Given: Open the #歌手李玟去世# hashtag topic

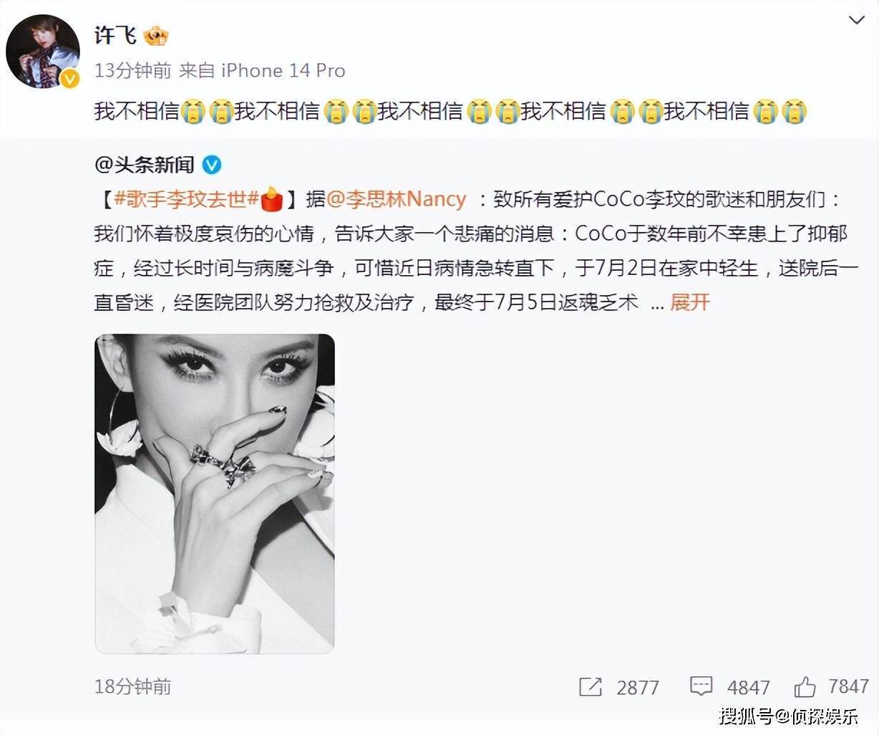Looking at the screenshot, I should (186, 199).
